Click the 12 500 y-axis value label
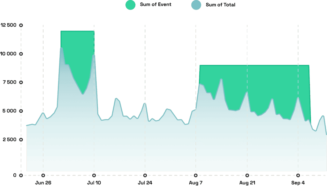Screen dimensions: 327x186 click(x=8, y=25)
